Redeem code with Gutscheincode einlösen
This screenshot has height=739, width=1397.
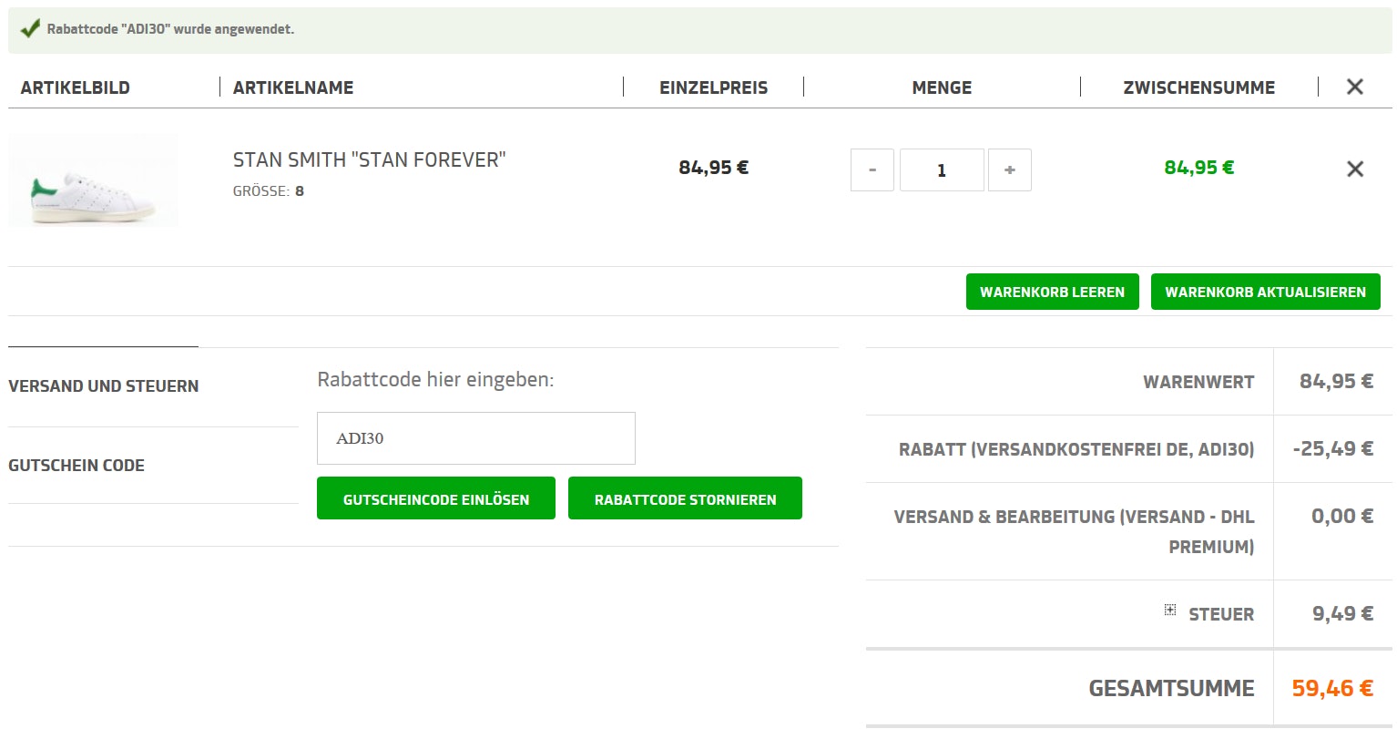435,499
